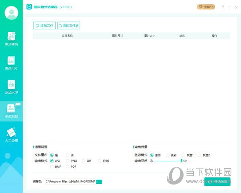Click the version label V1.0.0.1
The width and height of the screenshot is (241, 193).
(x=65, y=7)
